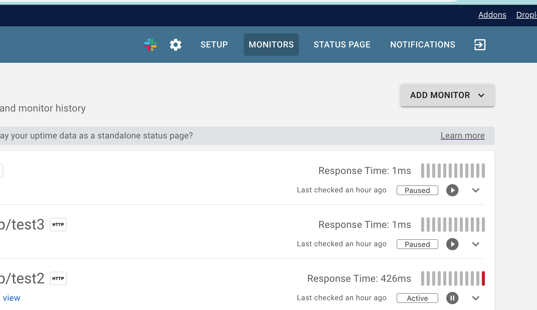The height and width of the screenshot is (310, 537).
Task: Resume the first paused monitor via play button
Action: [452, 190]
